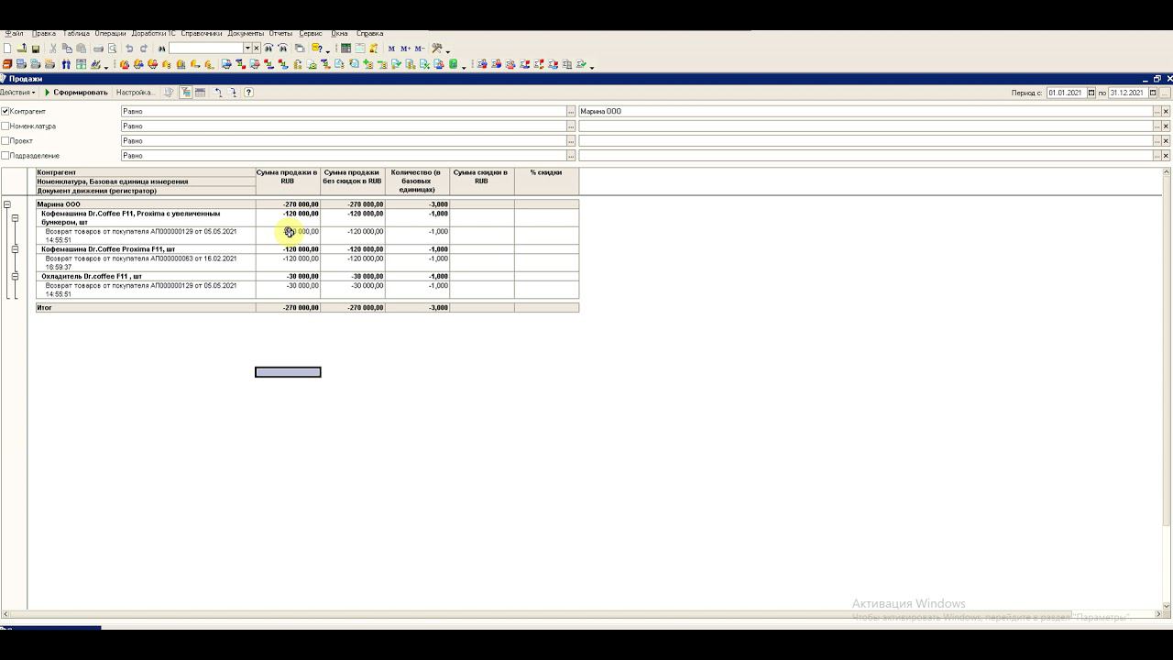
Task: Open comparison type picker for Контрагент row
Action: click(571, 111)
